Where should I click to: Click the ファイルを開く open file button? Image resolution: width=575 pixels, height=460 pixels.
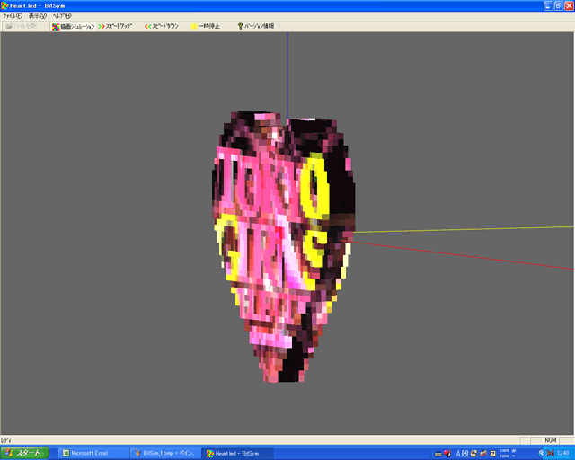click(x=22, y=26)
